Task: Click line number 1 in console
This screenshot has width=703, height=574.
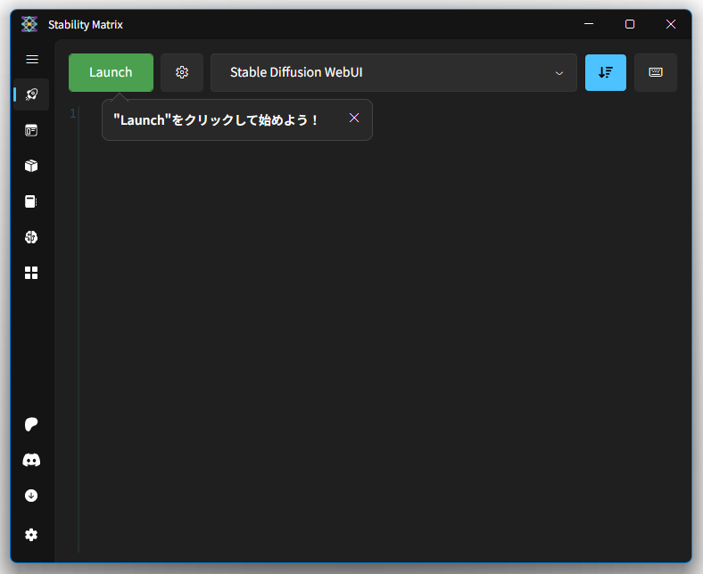Action: click(x=73, y=113)
